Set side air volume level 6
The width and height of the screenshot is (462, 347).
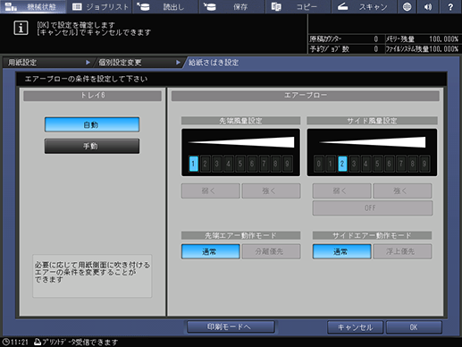pos(389,164)
